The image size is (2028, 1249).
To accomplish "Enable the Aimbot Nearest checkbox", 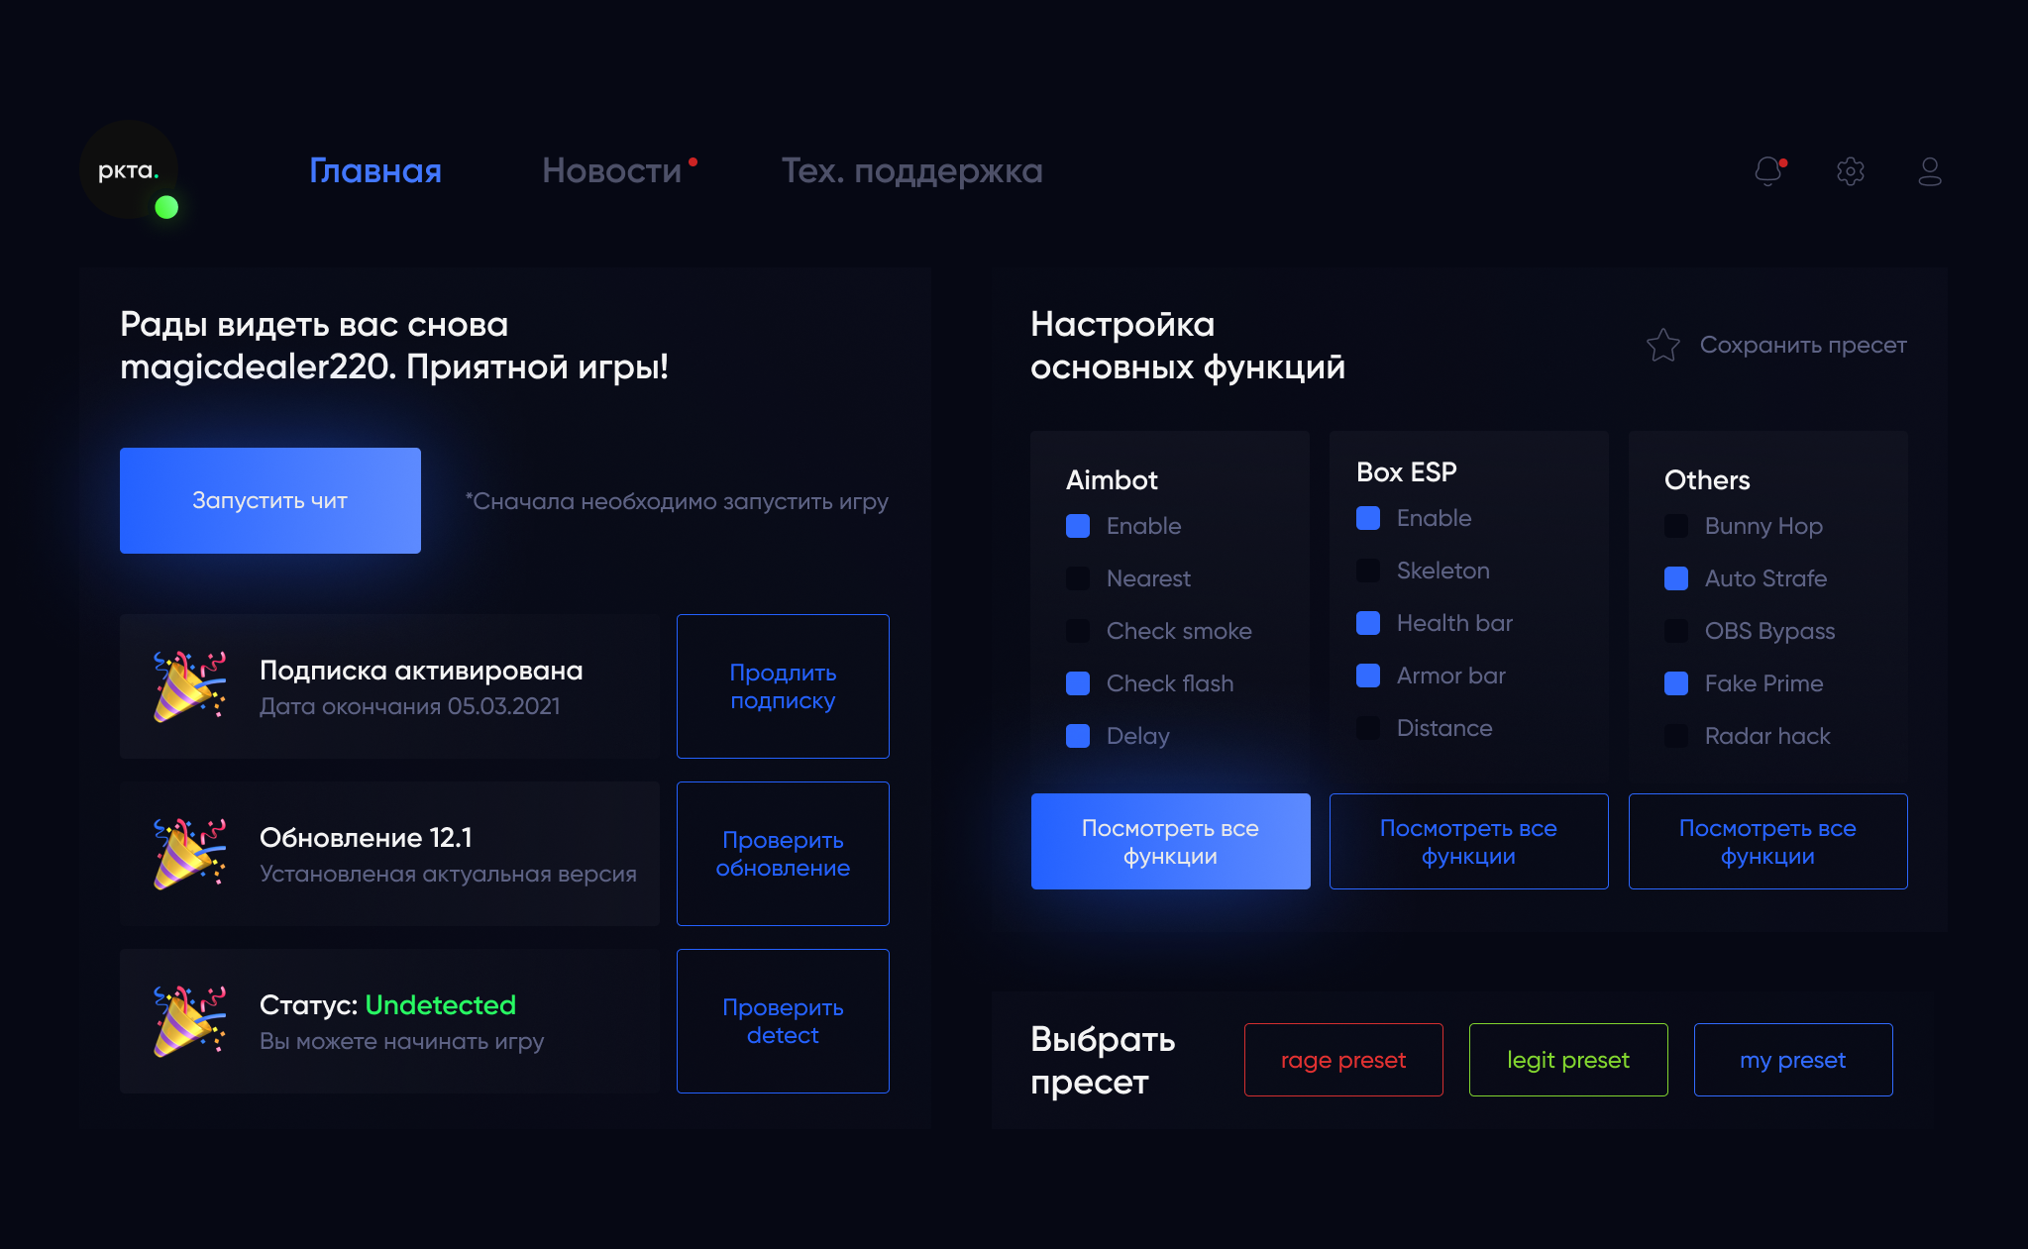I will click(x=1078, y=578).
